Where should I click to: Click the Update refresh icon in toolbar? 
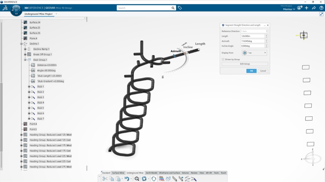click(x=144, y=179)
